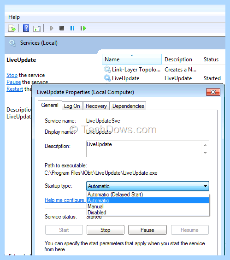Viewport: 230px width, 260px height.
Task: Click the Restart the service link
Action: pyautogui.click(x=15, y=89)
